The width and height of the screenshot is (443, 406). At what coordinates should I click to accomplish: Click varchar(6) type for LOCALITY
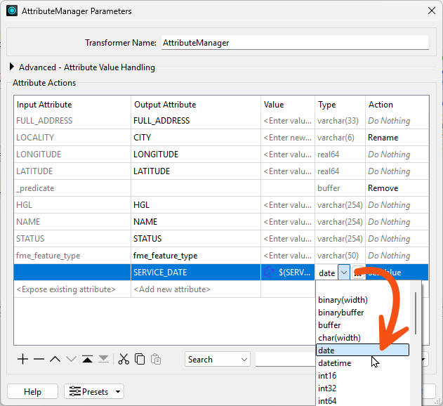340,138
